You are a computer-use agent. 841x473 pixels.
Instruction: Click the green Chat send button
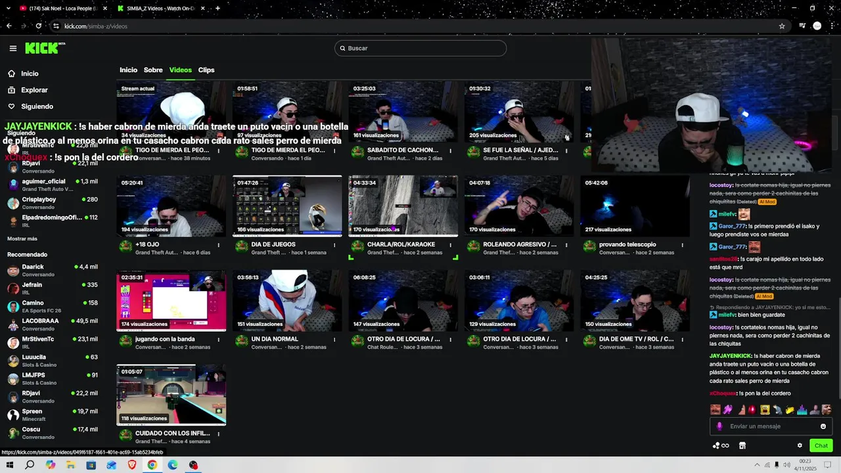pos(821,445)
